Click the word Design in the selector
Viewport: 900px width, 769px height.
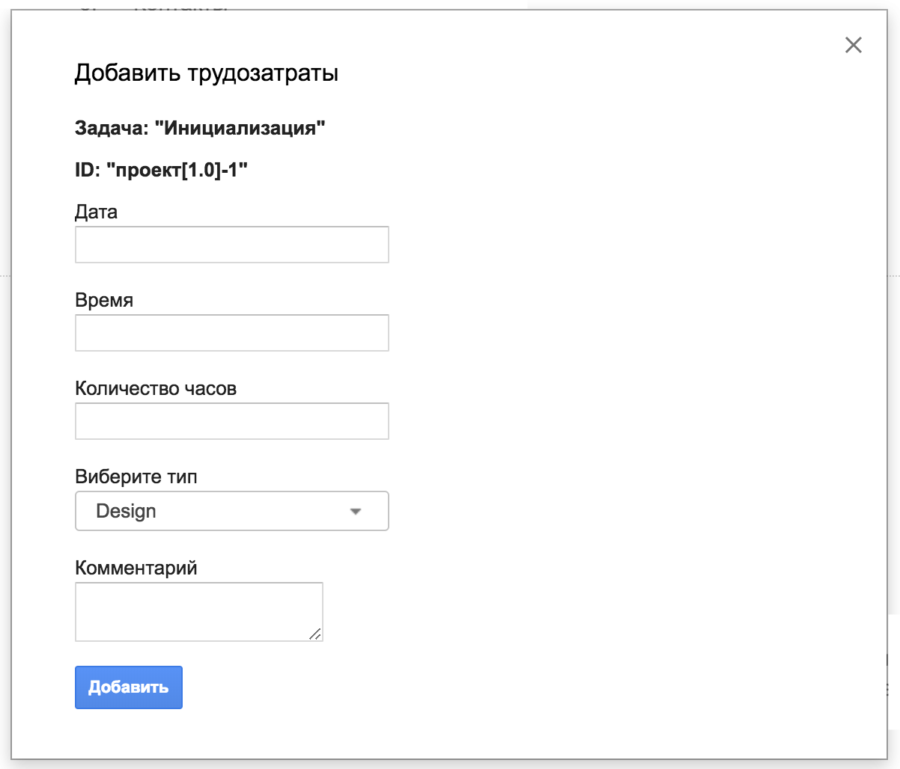pyautogui.click(x=126, y=511)
